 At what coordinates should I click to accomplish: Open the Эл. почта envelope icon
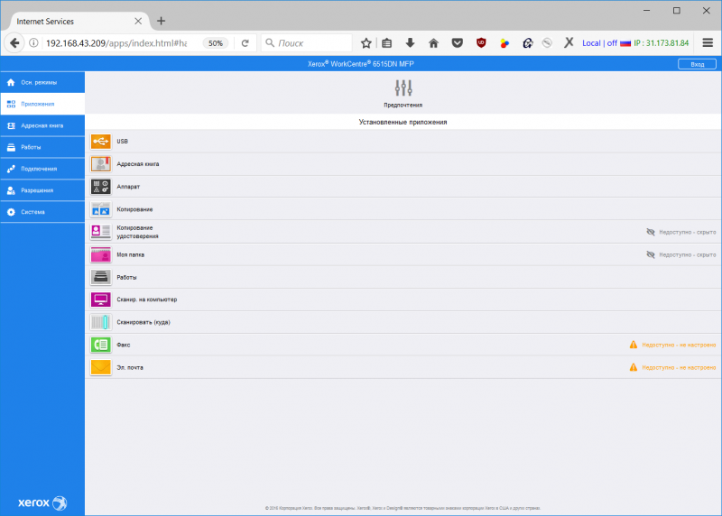99,367
